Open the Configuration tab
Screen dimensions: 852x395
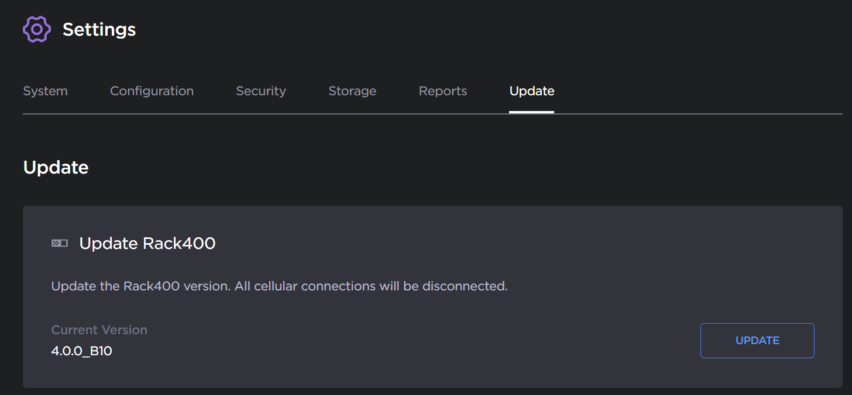point(152,91)
